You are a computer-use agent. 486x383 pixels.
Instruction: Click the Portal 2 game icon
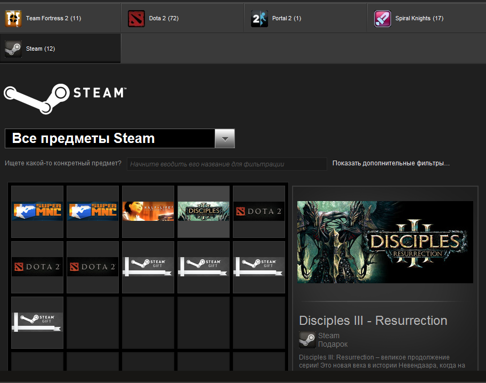[x=260, y=18]
